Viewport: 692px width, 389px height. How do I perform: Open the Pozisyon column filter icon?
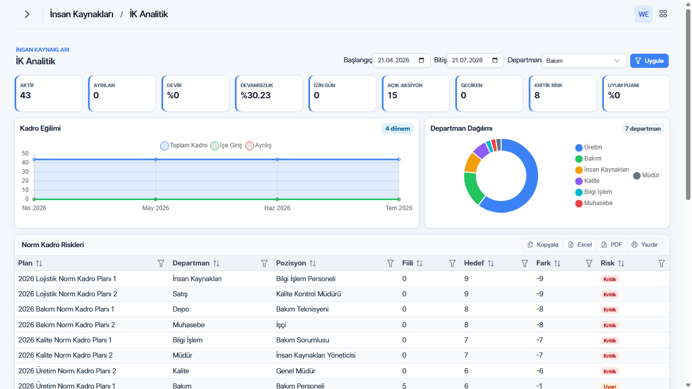pyautogui.click(x=391, y=263)
